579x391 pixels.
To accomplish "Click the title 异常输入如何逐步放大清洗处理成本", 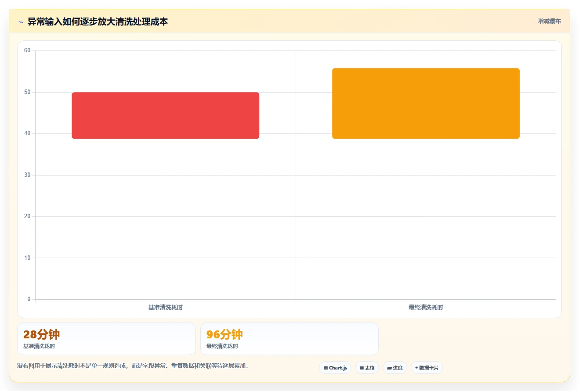I will tap(98, 22).
